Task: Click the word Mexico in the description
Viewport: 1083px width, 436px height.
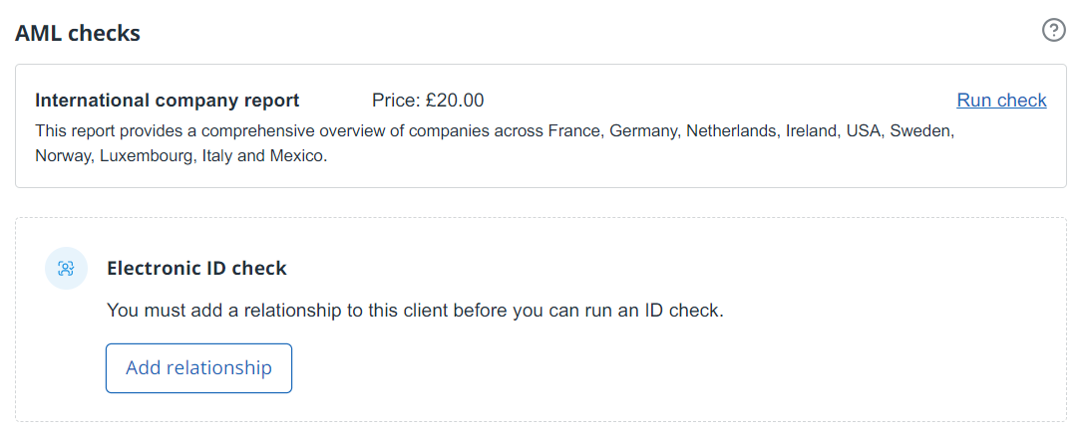Action: [298, 156]
